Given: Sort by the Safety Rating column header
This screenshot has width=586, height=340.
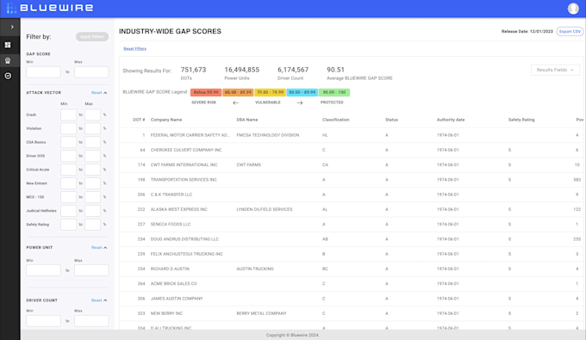Looking at the screenshot, I should [x=521, y=120].
